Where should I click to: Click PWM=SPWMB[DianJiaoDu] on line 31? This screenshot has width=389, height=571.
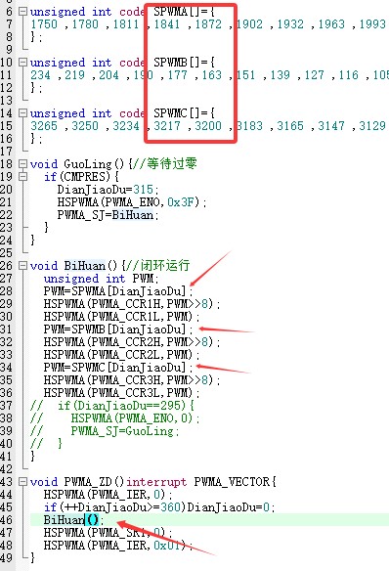point(114,329)
